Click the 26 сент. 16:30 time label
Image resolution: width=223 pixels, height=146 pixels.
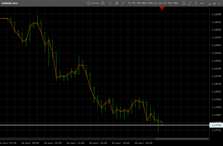pos(143,143)
